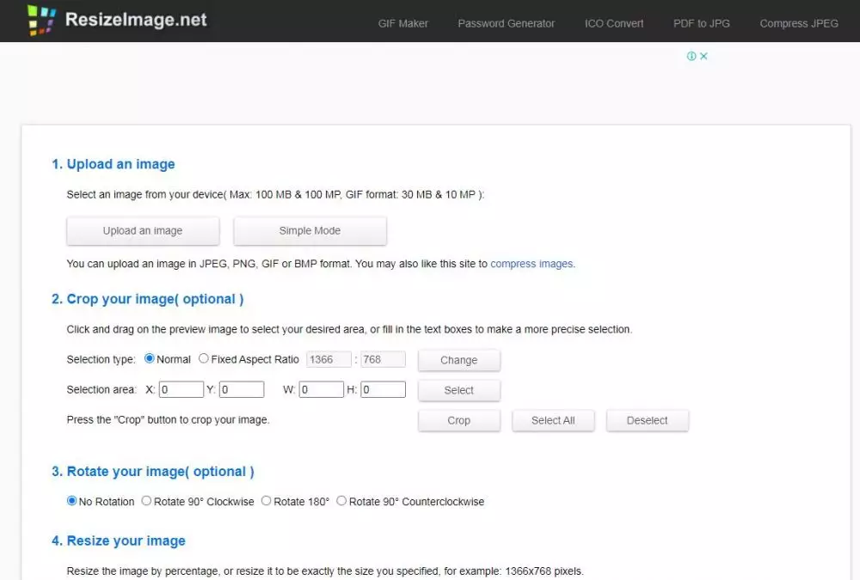
Task: Focus the selection width W field
Action: [x=321, y=389]
